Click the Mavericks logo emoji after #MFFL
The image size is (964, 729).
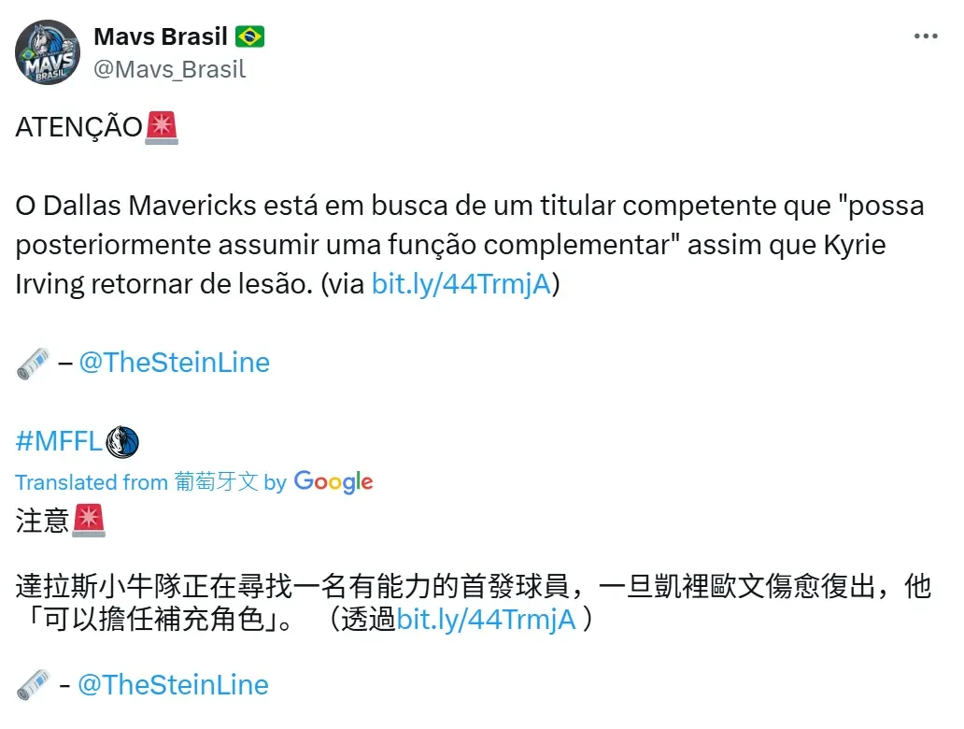click(x=123, y=442)
